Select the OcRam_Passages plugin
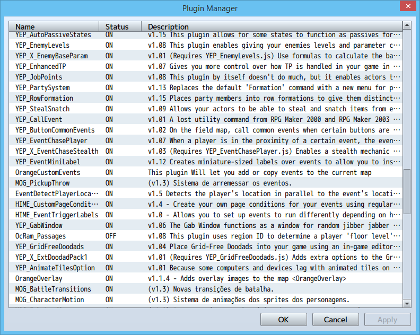Image resolution: width=420 pixels, height=335 pixels. click(206, 236)
